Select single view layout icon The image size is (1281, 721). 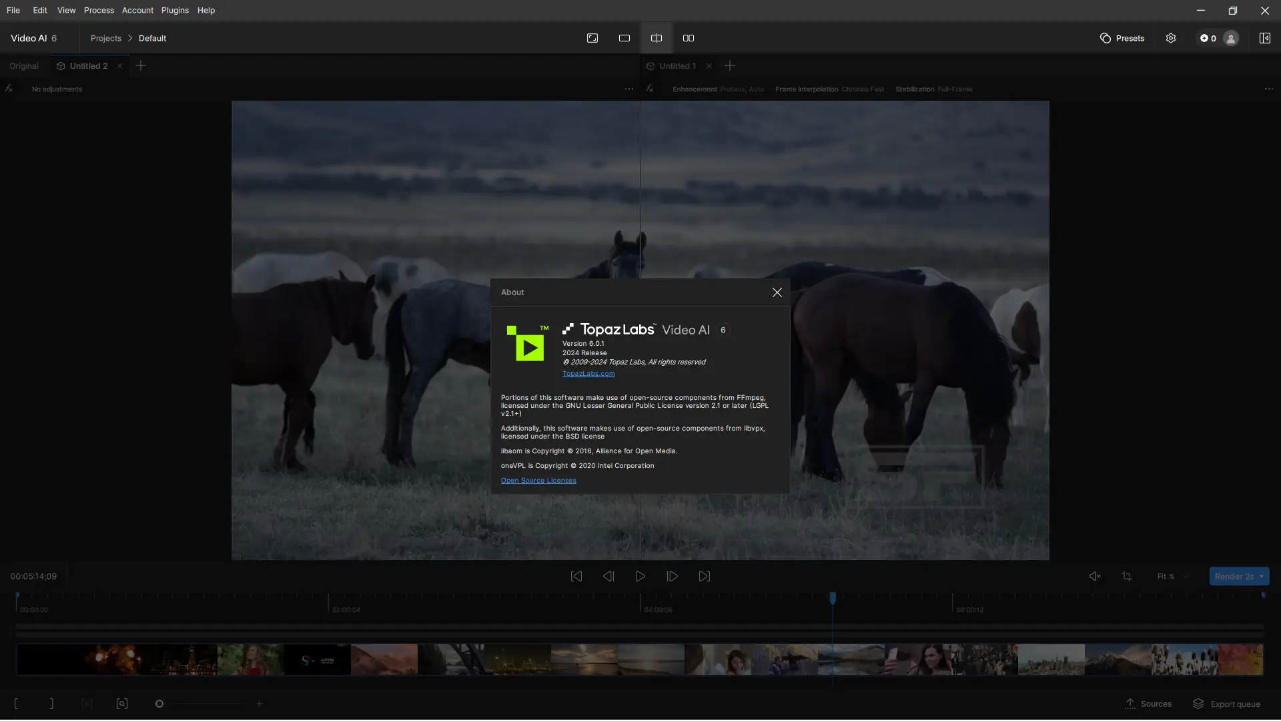(x=624, y=38)
